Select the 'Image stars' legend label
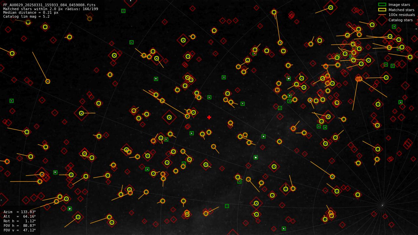 399,5
